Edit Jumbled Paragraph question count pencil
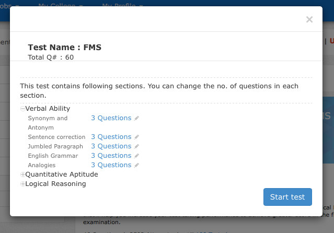The width and height of the screenshot is (334, 233). [137, 147]
